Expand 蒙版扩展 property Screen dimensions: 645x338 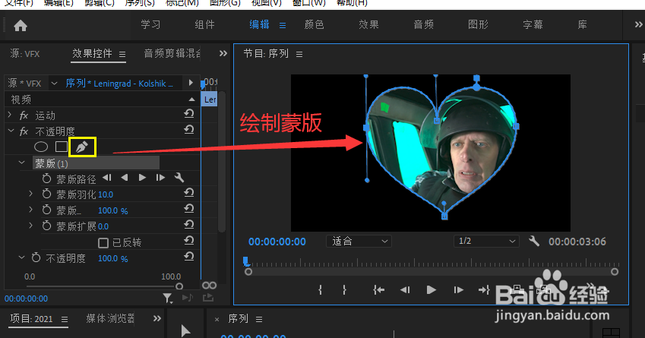30,225
